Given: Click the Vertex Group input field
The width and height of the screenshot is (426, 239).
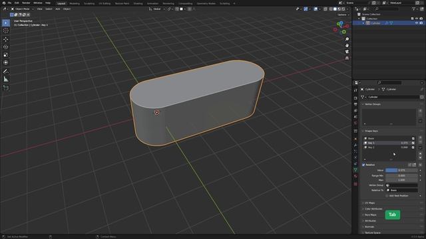Looking at the screenshot, I should click(x=402, y=185).
